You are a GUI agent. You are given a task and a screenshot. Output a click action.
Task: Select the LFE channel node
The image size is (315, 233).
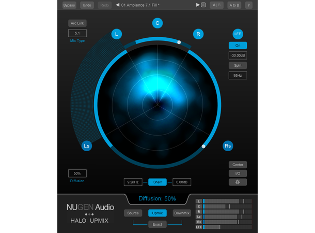(238, 34)
